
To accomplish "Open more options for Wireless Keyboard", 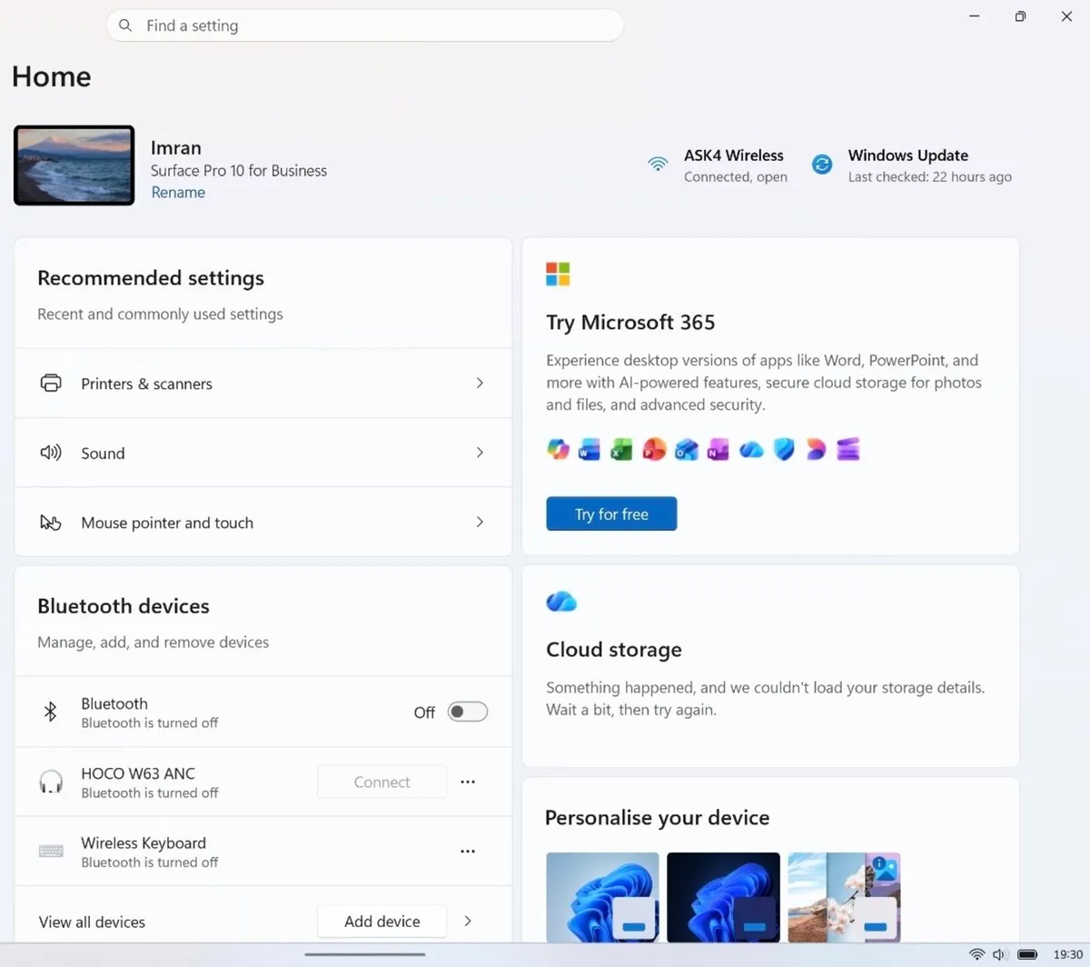I will tap(468, 852).
